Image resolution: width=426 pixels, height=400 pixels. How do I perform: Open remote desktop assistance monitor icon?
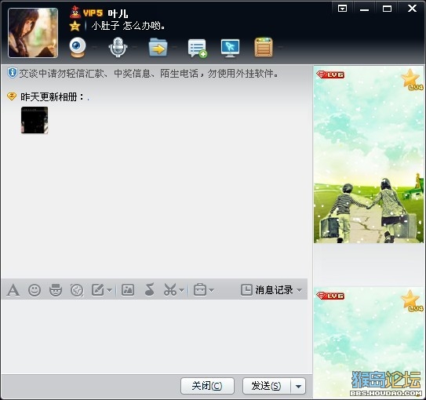pos(230,48)
